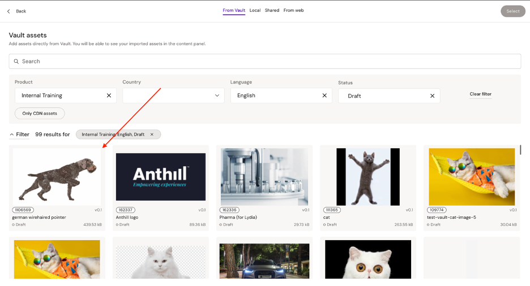Click the back arrow icon
530x286 pixels.
coord(8,11)
